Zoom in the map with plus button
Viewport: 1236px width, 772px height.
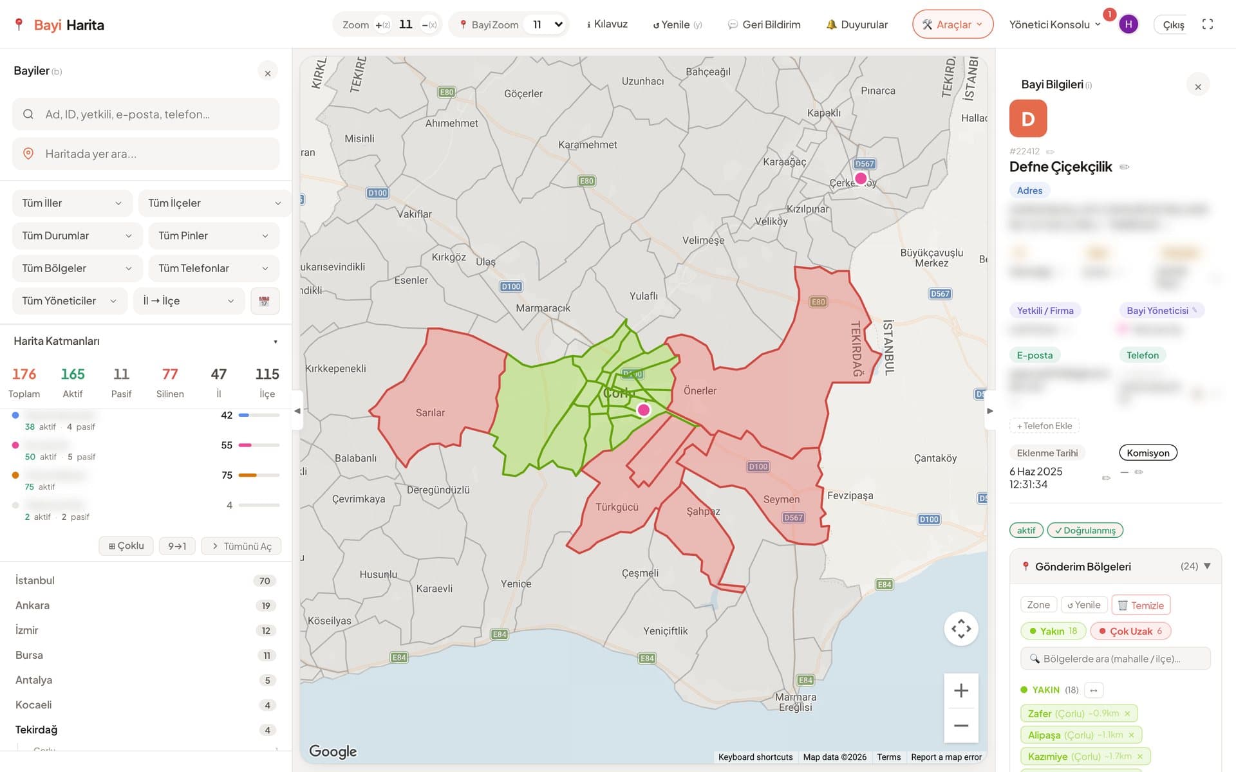[961, 691]
